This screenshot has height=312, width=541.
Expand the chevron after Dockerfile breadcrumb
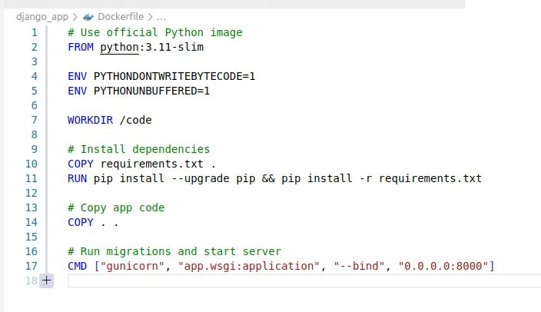pos(150,17)
